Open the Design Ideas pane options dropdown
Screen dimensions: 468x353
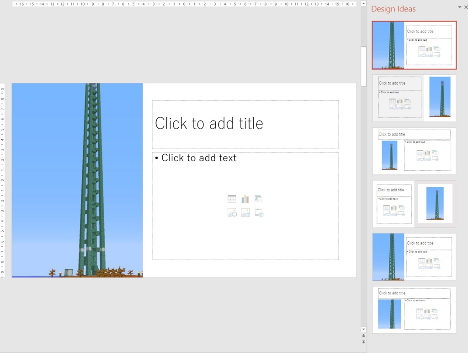point(460,7)
